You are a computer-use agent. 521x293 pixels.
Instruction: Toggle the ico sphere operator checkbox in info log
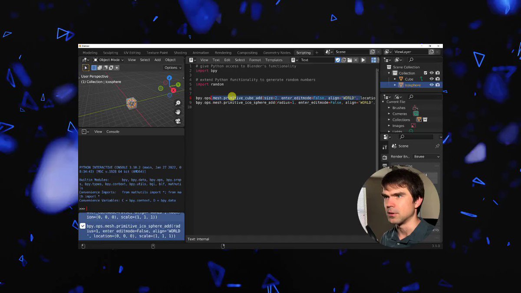[82, 226]
